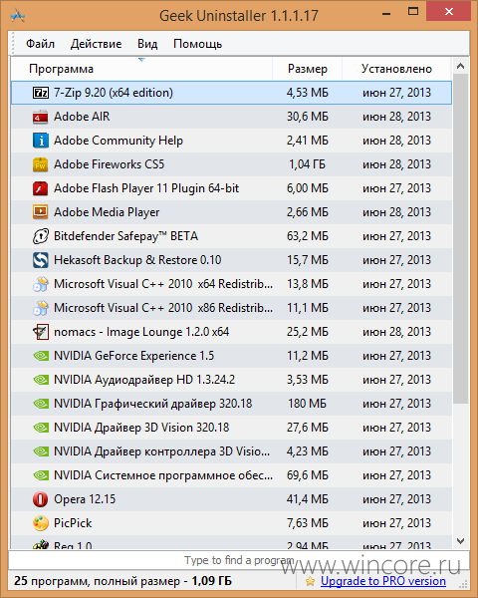Select Adobe Fireworks CS5 icon
Viewport: 478px width, 598px height.
[x=41, y=164]
